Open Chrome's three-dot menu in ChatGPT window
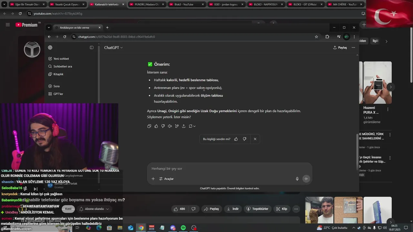413x232 pixels. click(354, 37)
